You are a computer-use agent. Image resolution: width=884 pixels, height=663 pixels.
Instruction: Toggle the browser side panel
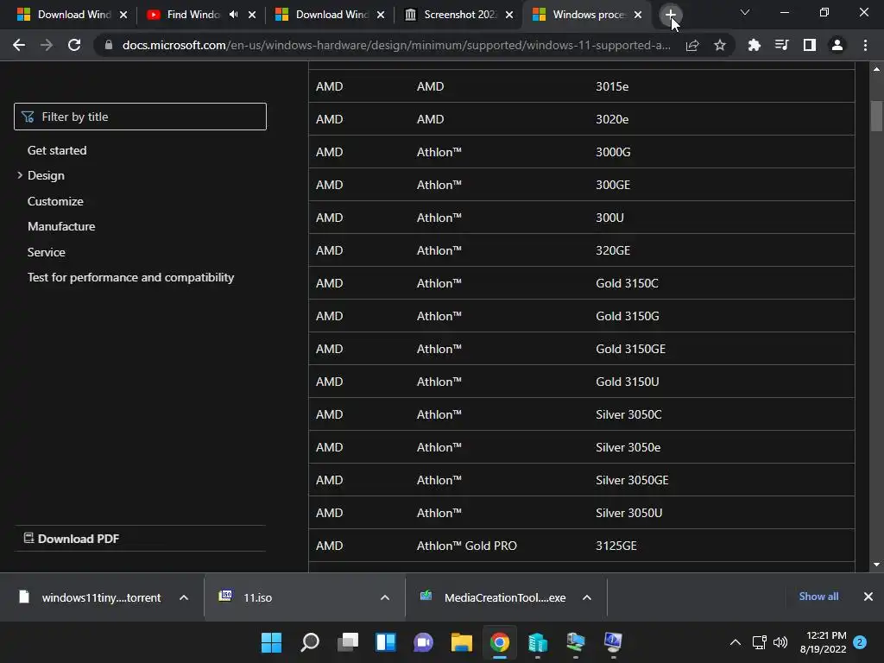(810, 45)
